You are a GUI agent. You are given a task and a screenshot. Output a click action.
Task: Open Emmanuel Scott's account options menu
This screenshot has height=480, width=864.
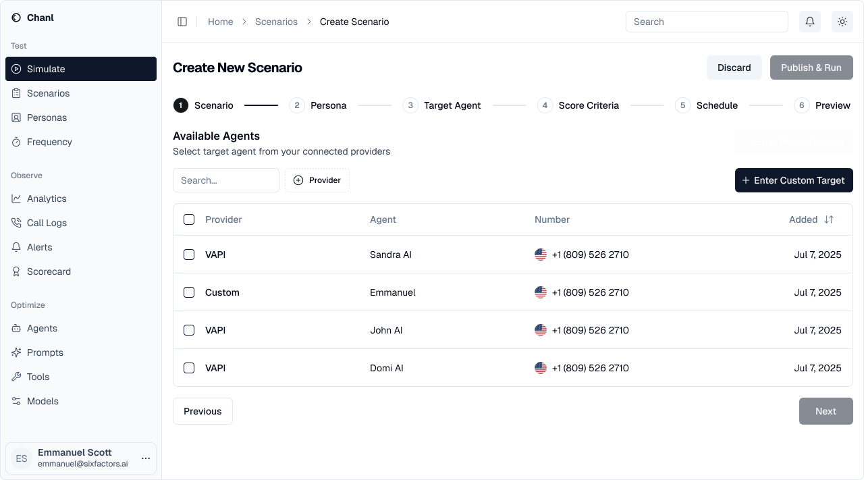point(146,458)
